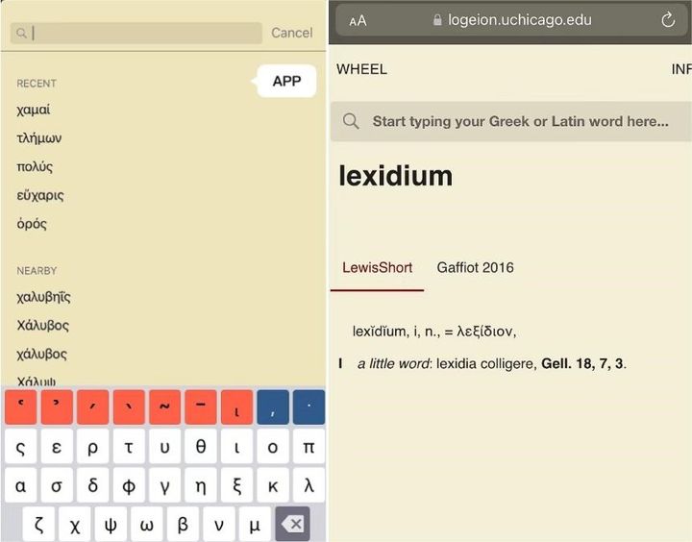
Task: Open nearby word χαλυβηΐς
Action: (x=43, y=297)
